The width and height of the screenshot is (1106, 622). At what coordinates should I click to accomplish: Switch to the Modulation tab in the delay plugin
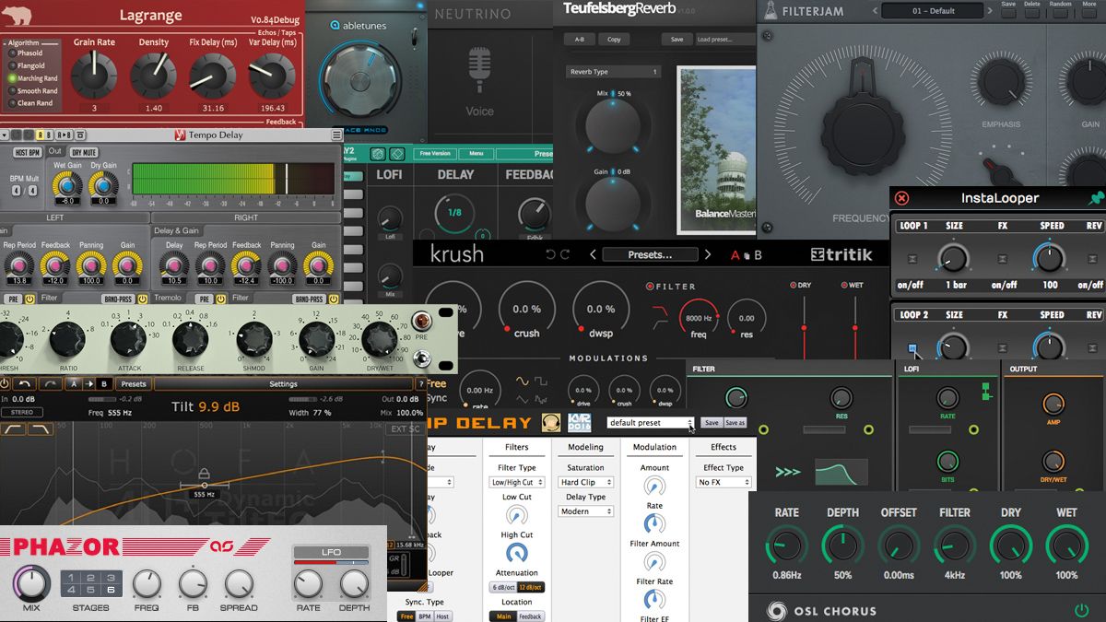(x=654, y=448)
